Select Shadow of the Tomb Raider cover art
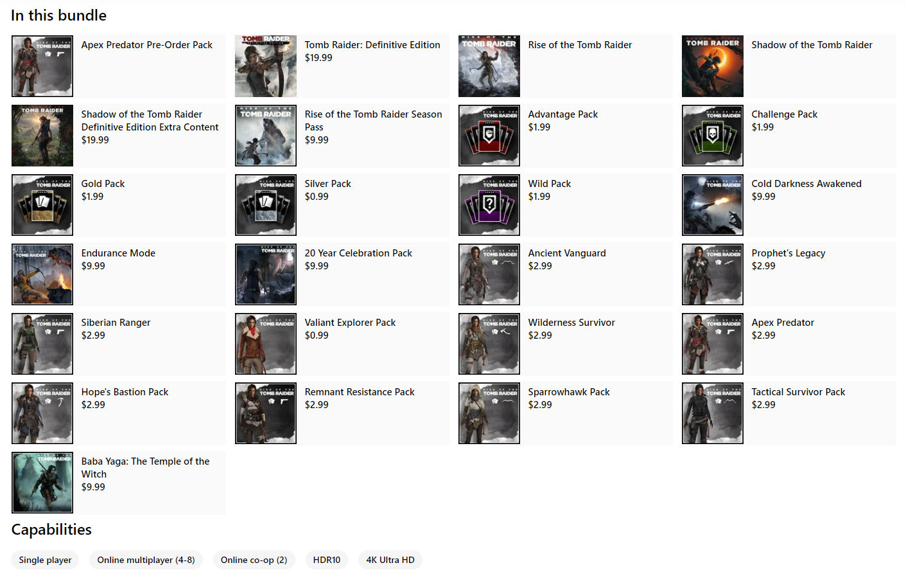 [x=713, y=66]
